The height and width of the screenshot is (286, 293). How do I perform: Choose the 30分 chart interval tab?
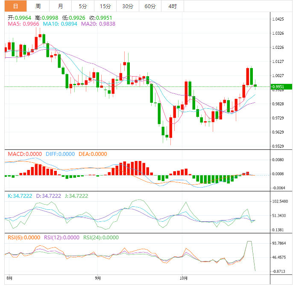[127, 6]
